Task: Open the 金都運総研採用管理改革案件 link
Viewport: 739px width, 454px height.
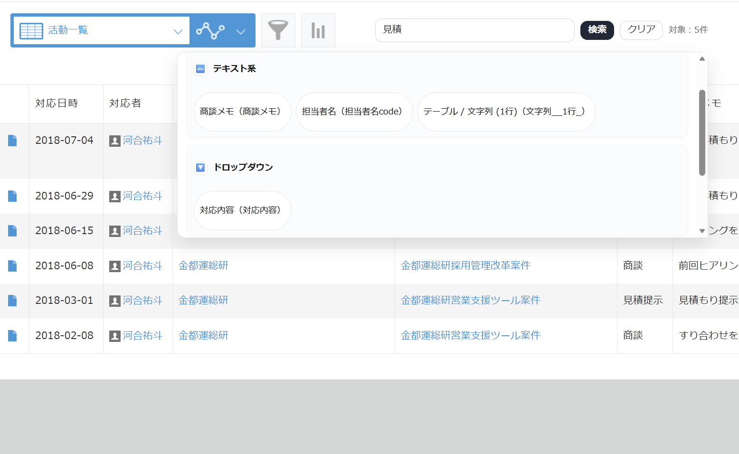Action: click(x=465, y=265)
